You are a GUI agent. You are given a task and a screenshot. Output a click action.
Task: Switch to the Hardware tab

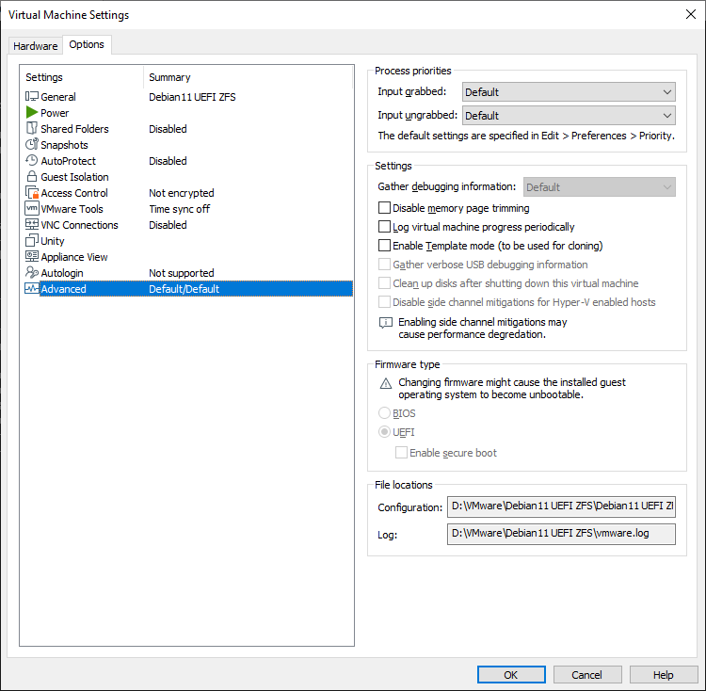pos(35,46)
